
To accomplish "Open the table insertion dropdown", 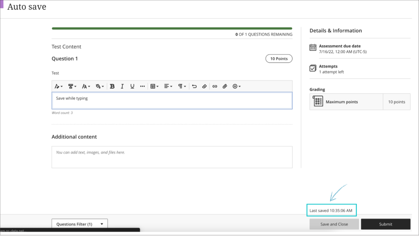I will (x=154, y=86).
